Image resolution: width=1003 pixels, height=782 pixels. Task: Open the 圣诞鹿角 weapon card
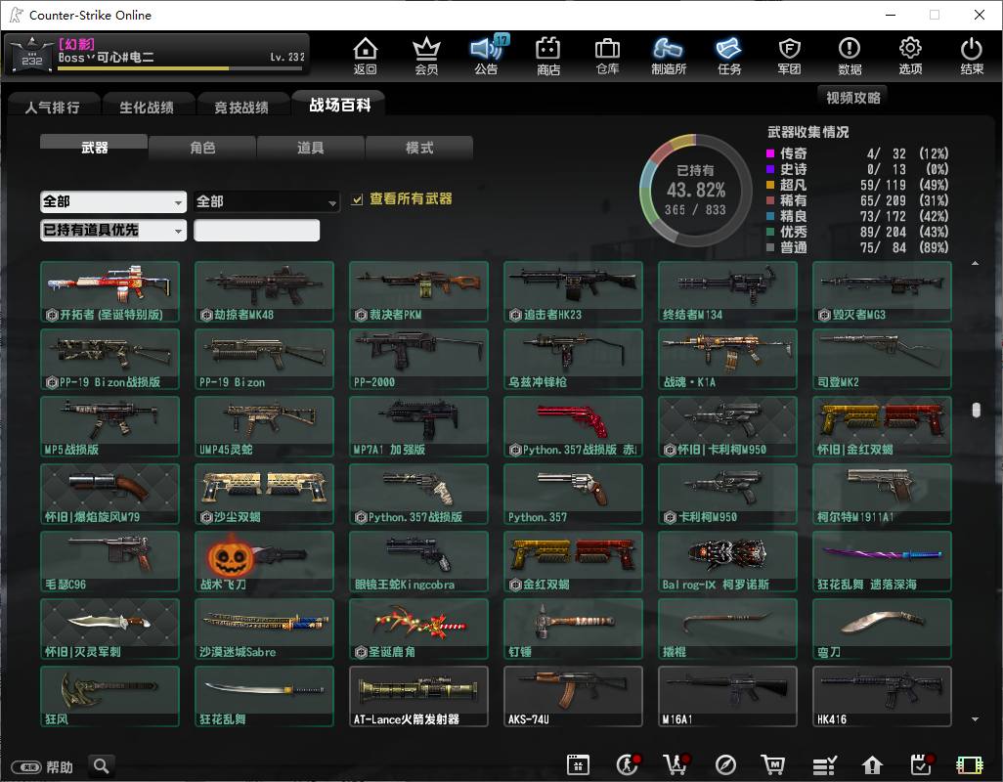click(x=419, y=629)
